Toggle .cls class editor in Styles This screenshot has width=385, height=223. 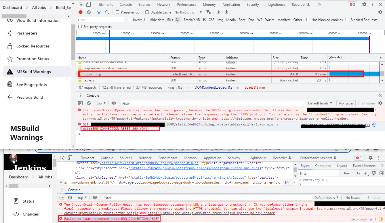click(x=357, y=173)
